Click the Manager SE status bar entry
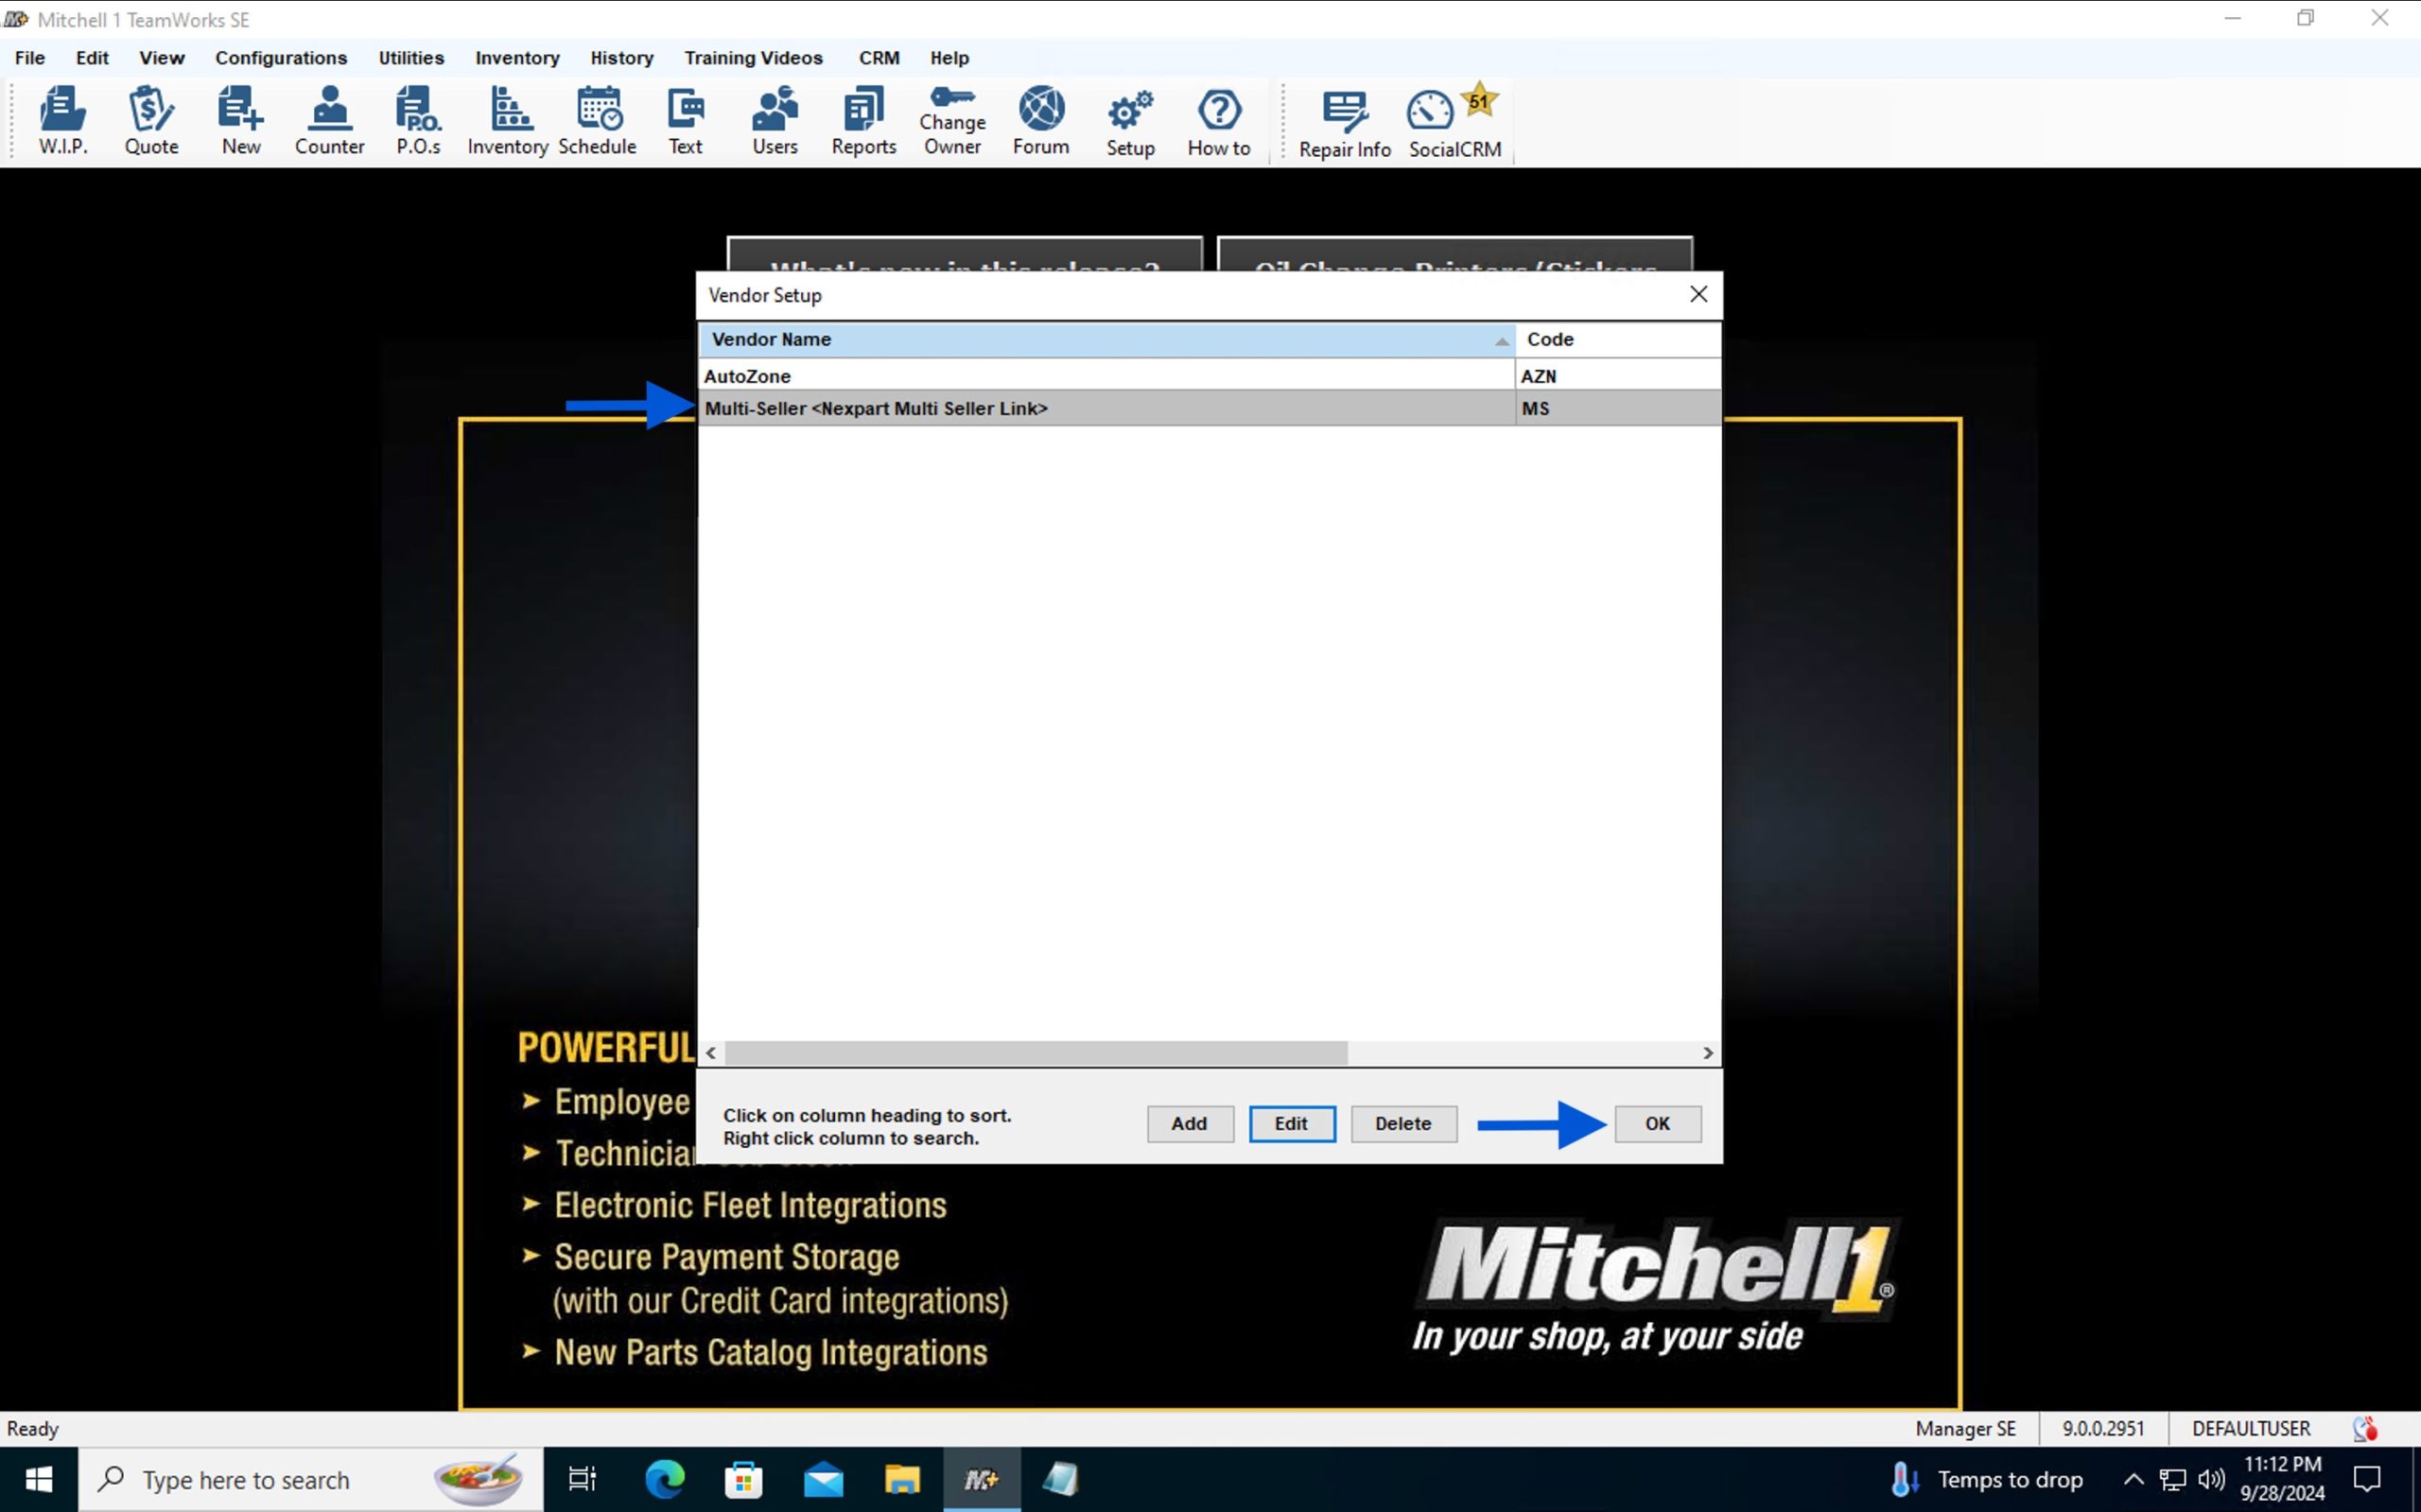Screen dimensions: 2421x1512 pos(1965,1429)
